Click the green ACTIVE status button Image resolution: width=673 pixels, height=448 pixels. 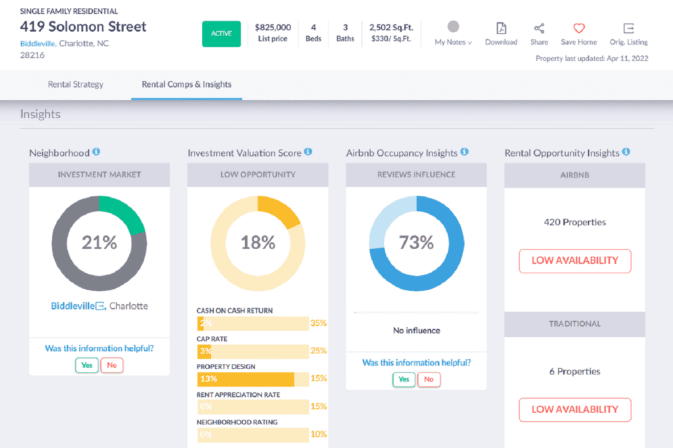coord(221,34)
